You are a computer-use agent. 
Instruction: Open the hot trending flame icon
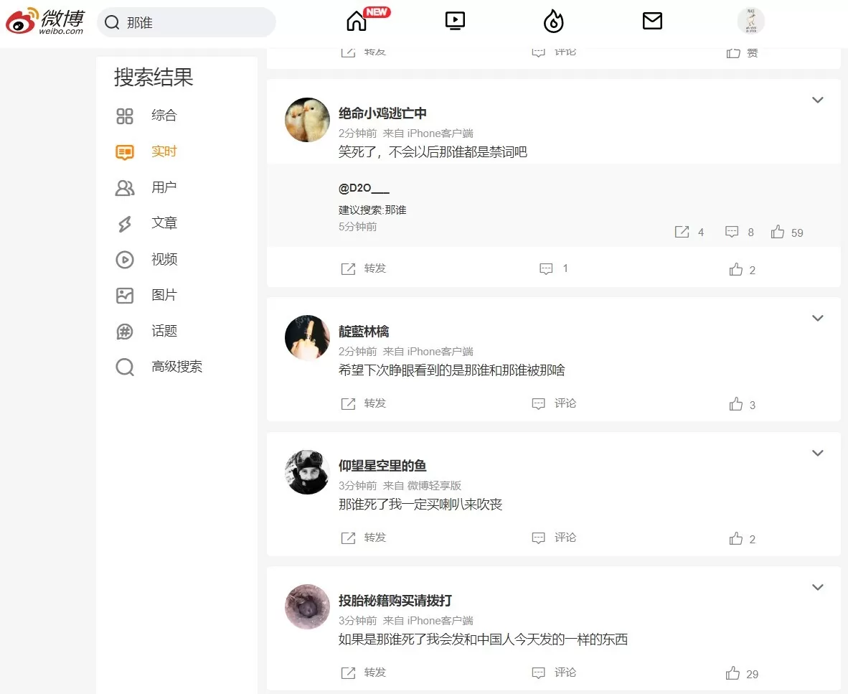click(x=553, y=22)
